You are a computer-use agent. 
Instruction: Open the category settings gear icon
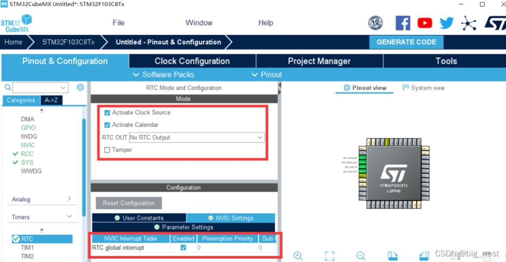80,87
